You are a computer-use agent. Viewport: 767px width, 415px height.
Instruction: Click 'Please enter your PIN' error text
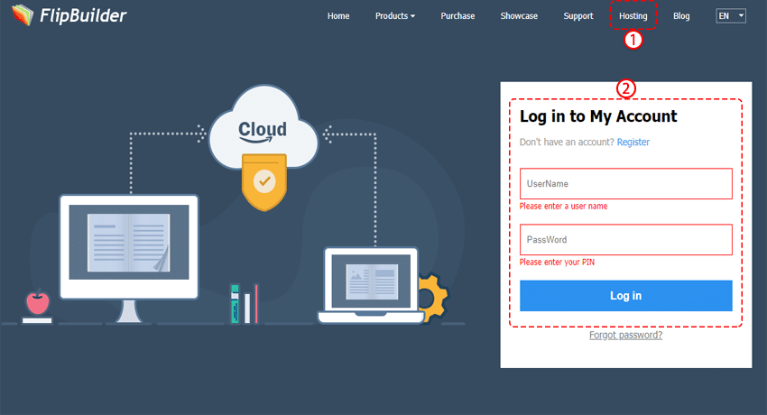(557, 262)
